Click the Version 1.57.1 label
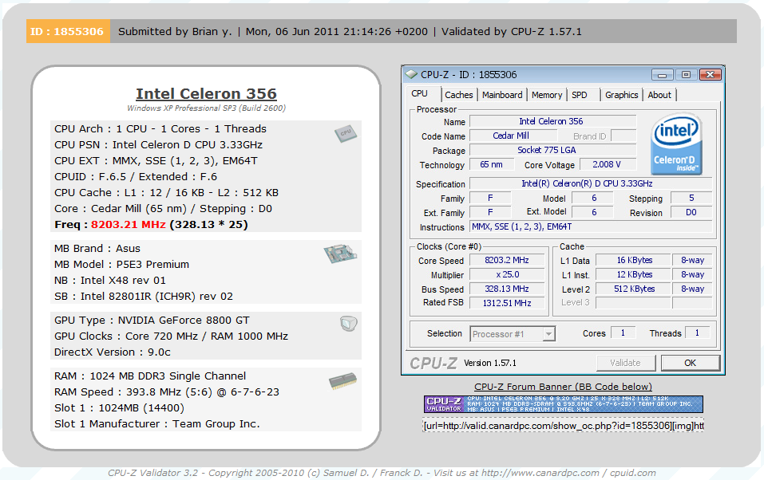The width and height of the screenshot is (764, 480). click(489, 363)
